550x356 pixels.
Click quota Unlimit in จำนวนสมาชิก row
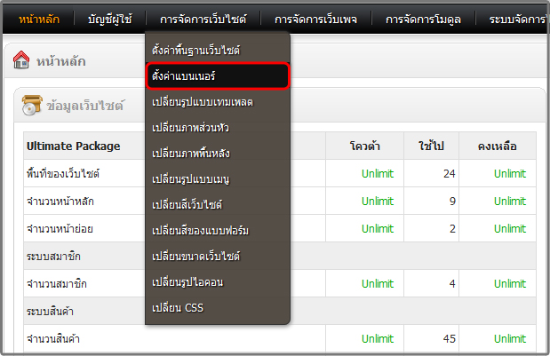378,283
